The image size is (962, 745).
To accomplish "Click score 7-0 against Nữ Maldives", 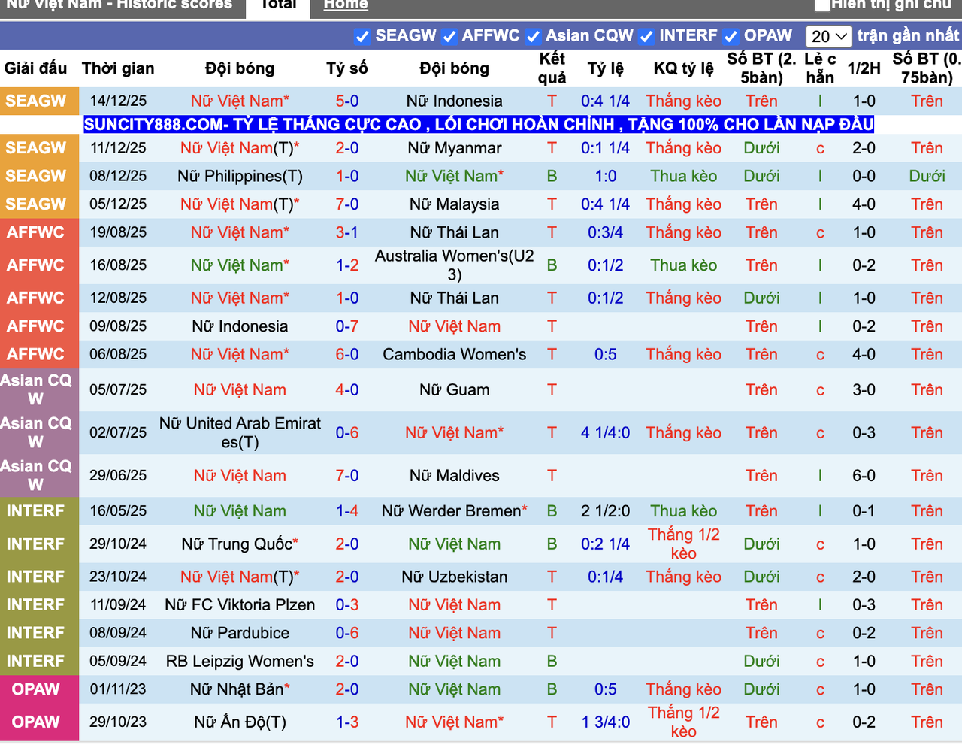I will [347, 476].
